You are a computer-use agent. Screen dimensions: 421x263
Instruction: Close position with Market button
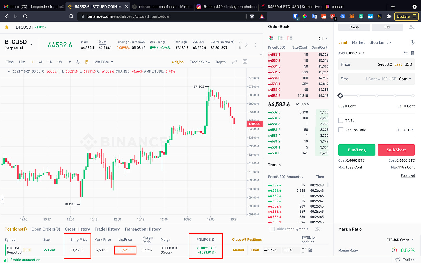239,250
